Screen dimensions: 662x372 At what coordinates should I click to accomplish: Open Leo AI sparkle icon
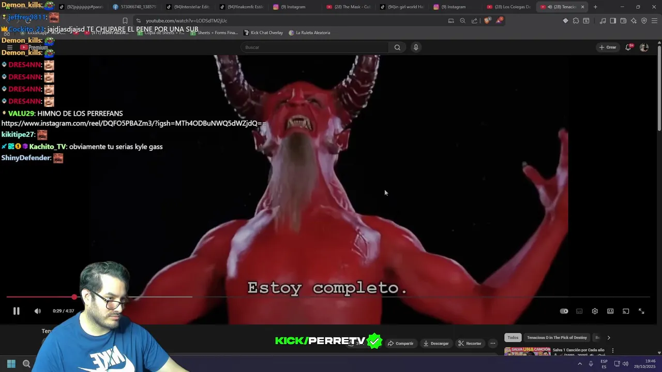coord(634,21)
